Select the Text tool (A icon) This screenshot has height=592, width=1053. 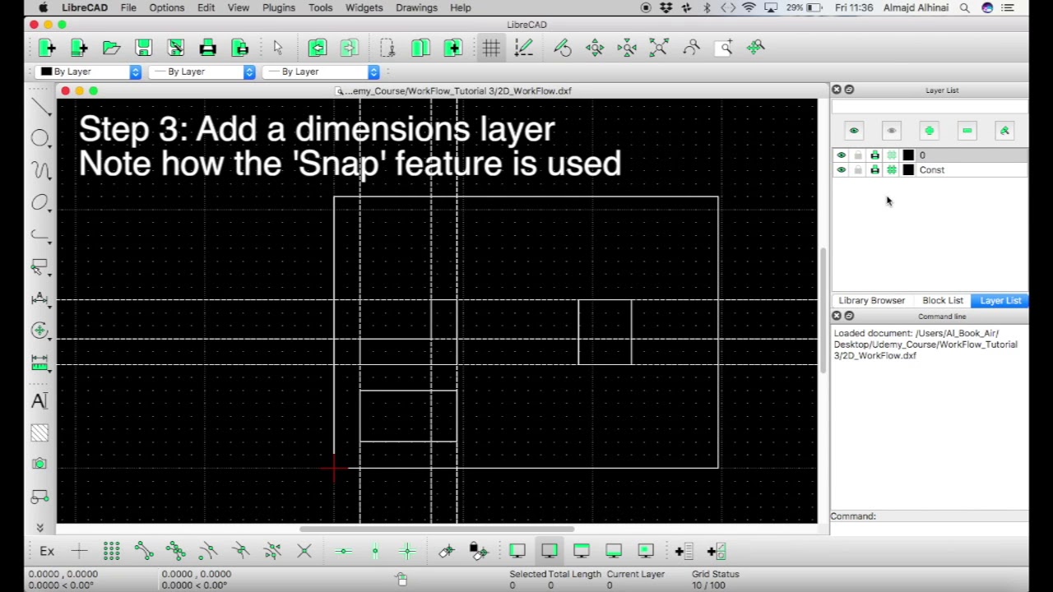pyautogui.click(x=39, y=401)
